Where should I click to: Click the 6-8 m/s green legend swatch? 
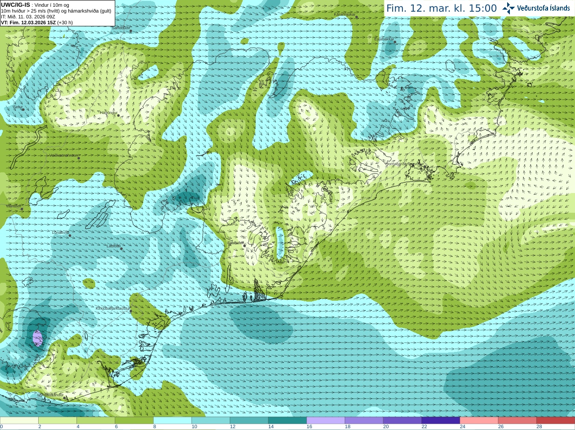134,421
